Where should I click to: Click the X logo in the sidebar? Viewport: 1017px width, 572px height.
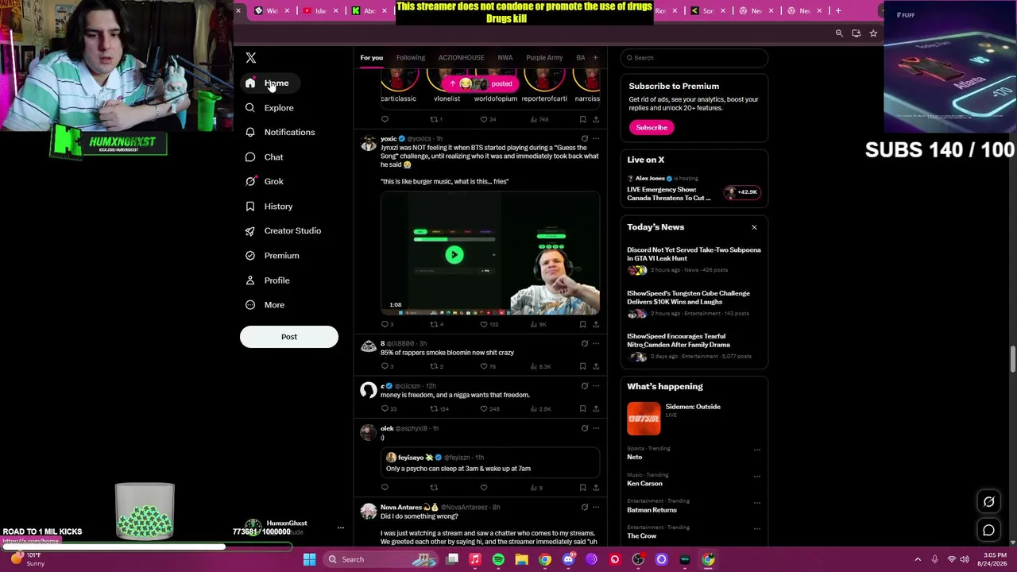tap(251, 58)
